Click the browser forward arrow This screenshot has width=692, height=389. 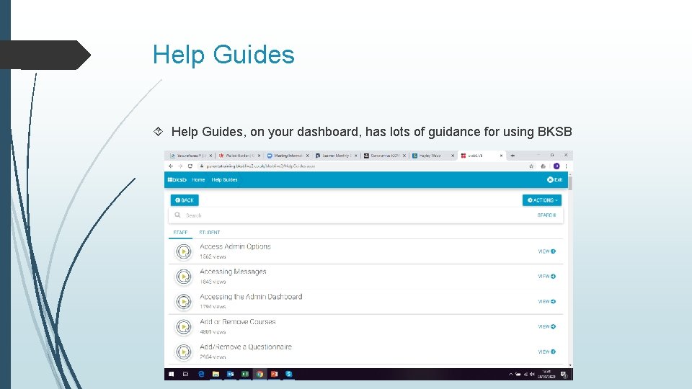coord(180,166)
